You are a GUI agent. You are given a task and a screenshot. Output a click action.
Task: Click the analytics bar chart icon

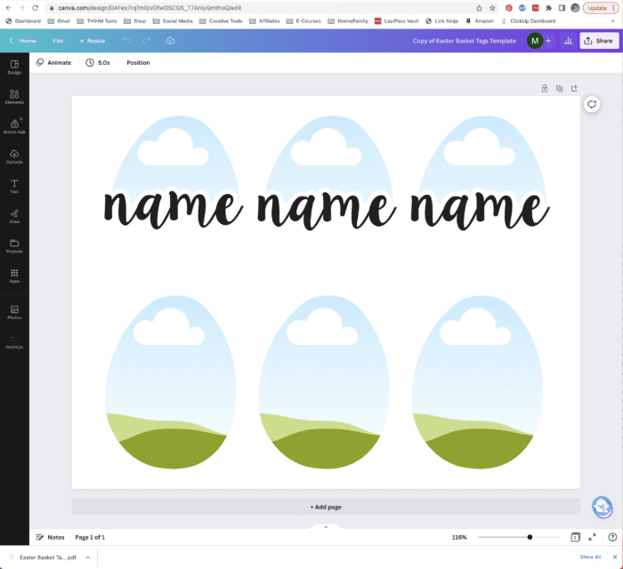568,41
